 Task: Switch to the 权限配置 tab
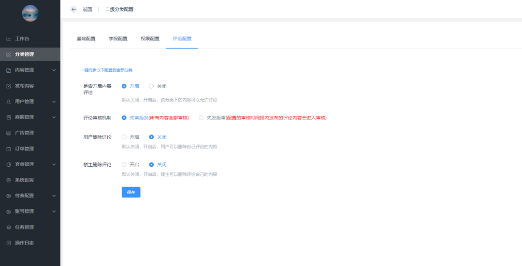[150, 39]
